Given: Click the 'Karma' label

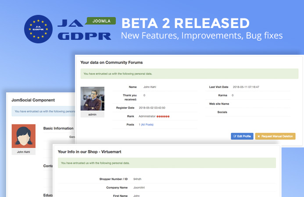Looking at the screenshot, I should 222,95.
